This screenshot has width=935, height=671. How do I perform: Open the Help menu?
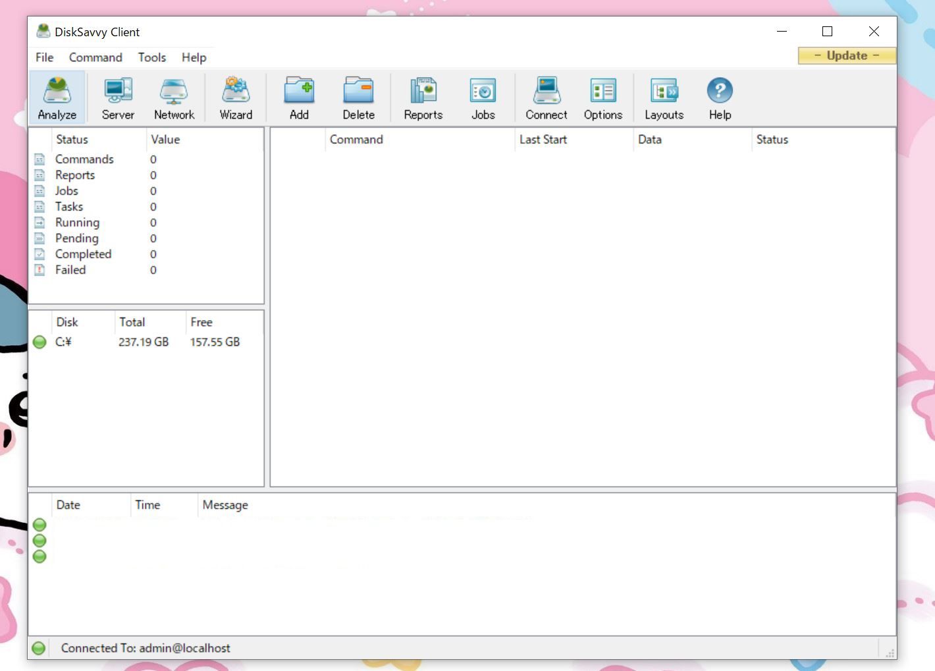point(194,57)
